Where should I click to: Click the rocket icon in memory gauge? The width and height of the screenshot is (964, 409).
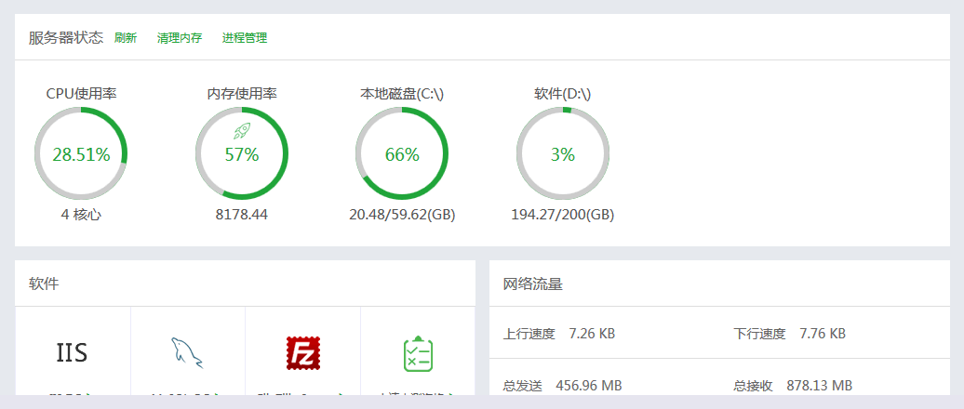pos(242,130)
